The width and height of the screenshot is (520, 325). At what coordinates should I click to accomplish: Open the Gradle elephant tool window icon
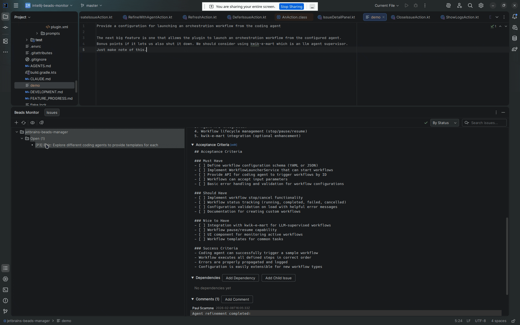coord(515,49)
